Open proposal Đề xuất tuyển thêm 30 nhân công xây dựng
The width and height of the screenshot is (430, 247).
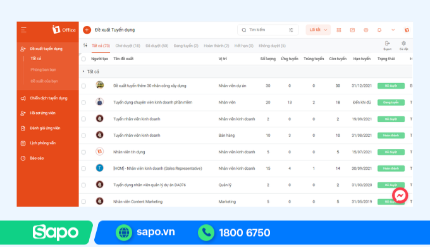pos(150,85)
